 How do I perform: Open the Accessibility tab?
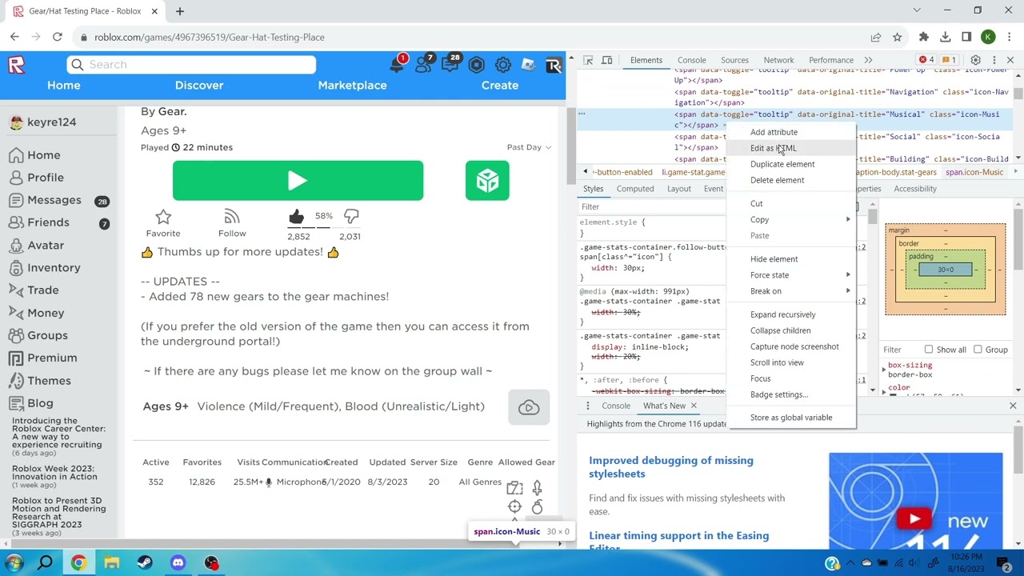coord(915,189)
